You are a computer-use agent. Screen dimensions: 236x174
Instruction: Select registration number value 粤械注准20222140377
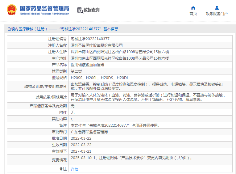(x=90, y=39)
